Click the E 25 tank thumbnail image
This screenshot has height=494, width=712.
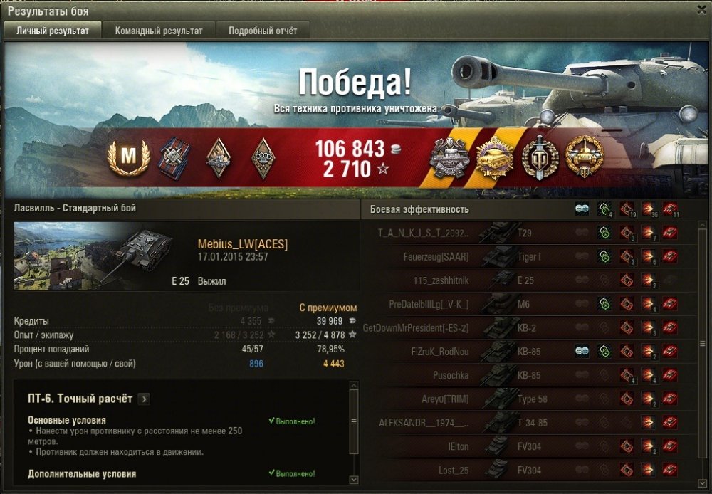(x=95, y=256)
